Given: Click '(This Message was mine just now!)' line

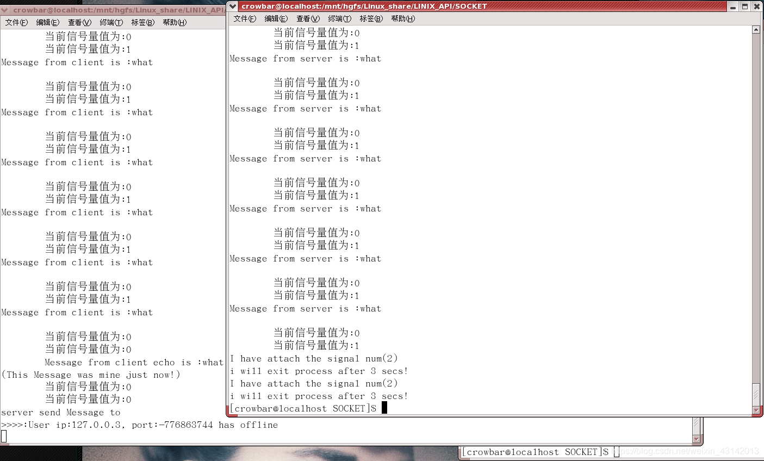Looking at the screenshot, I should click(x=91, y=375).
